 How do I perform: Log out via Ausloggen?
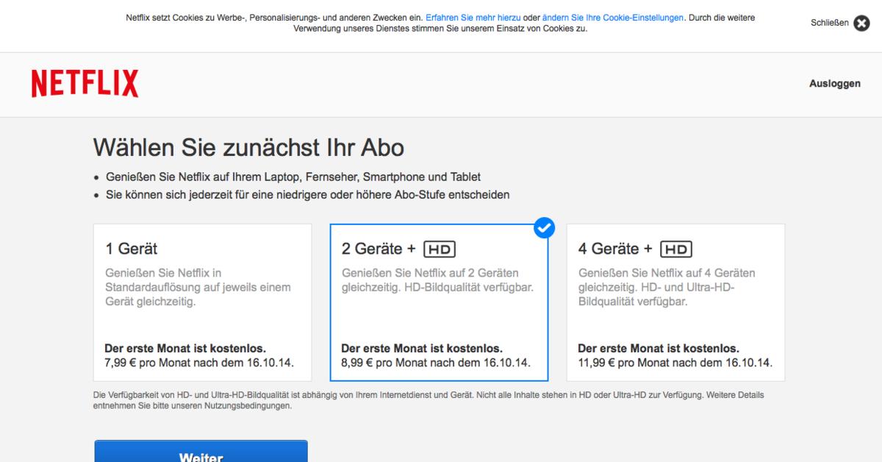[x=835, y=84]
